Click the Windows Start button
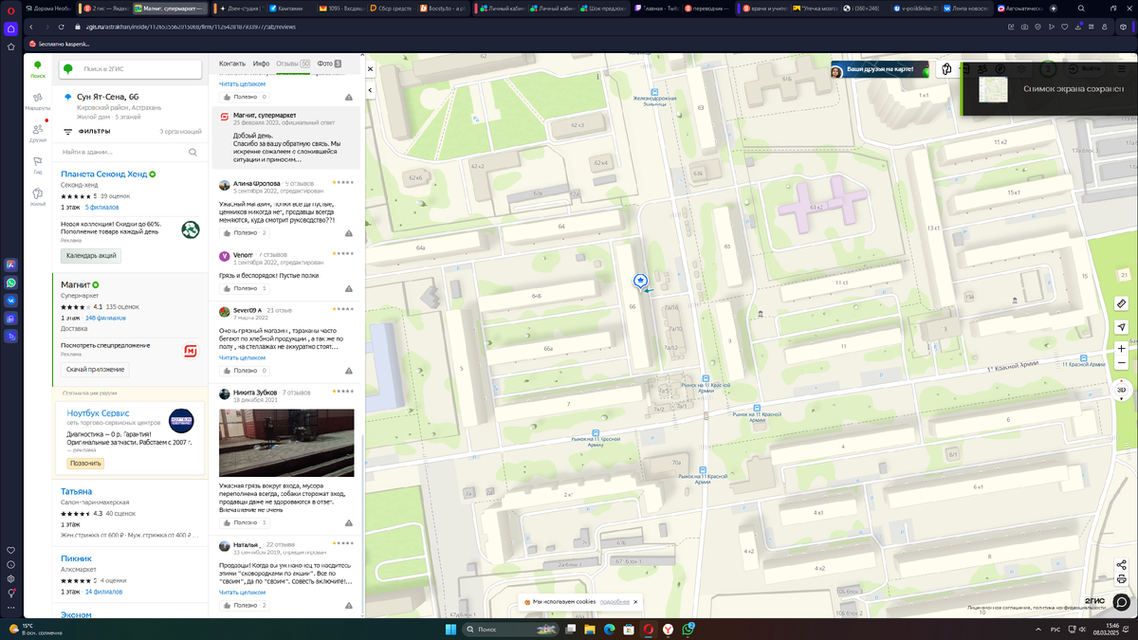 (x=450, y=629)
